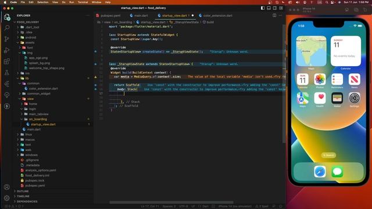
Task: Open splash_bg.png file
Action: (x=39, y=63)
